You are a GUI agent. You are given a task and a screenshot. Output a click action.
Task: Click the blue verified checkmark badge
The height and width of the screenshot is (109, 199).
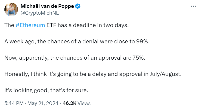click(78, 6)
